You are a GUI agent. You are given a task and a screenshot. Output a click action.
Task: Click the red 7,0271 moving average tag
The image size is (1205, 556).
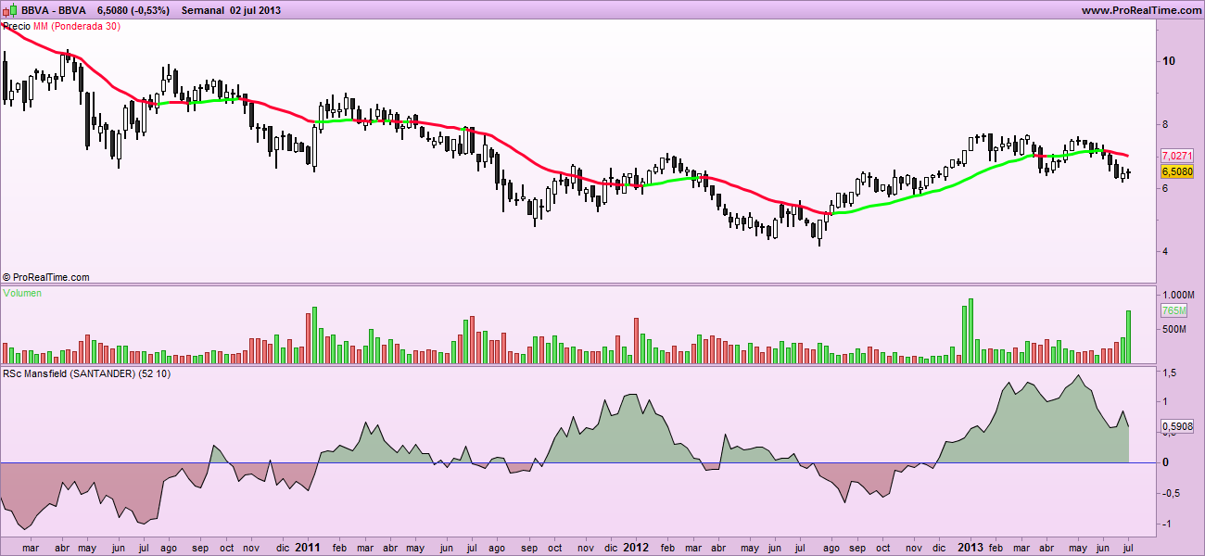[1176, 155]
